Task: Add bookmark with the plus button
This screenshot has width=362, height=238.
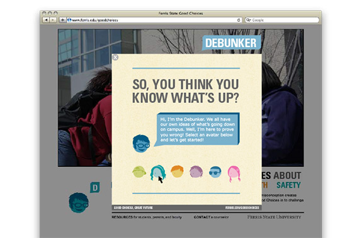Action: [x=62, y=20]
